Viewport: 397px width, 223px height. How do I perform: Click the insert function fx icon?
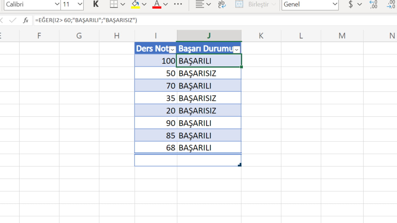[25, 20]
